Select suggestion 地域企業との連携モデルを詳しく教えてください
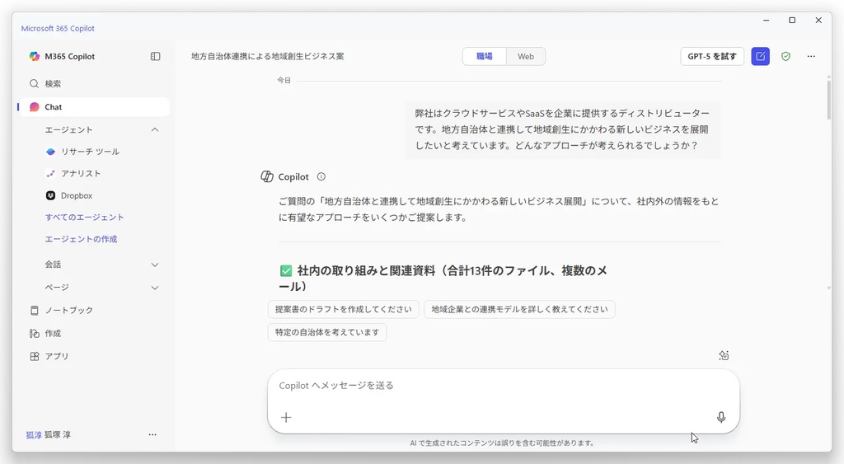Viewport: 844px width, 464px height. pos(519,310)
